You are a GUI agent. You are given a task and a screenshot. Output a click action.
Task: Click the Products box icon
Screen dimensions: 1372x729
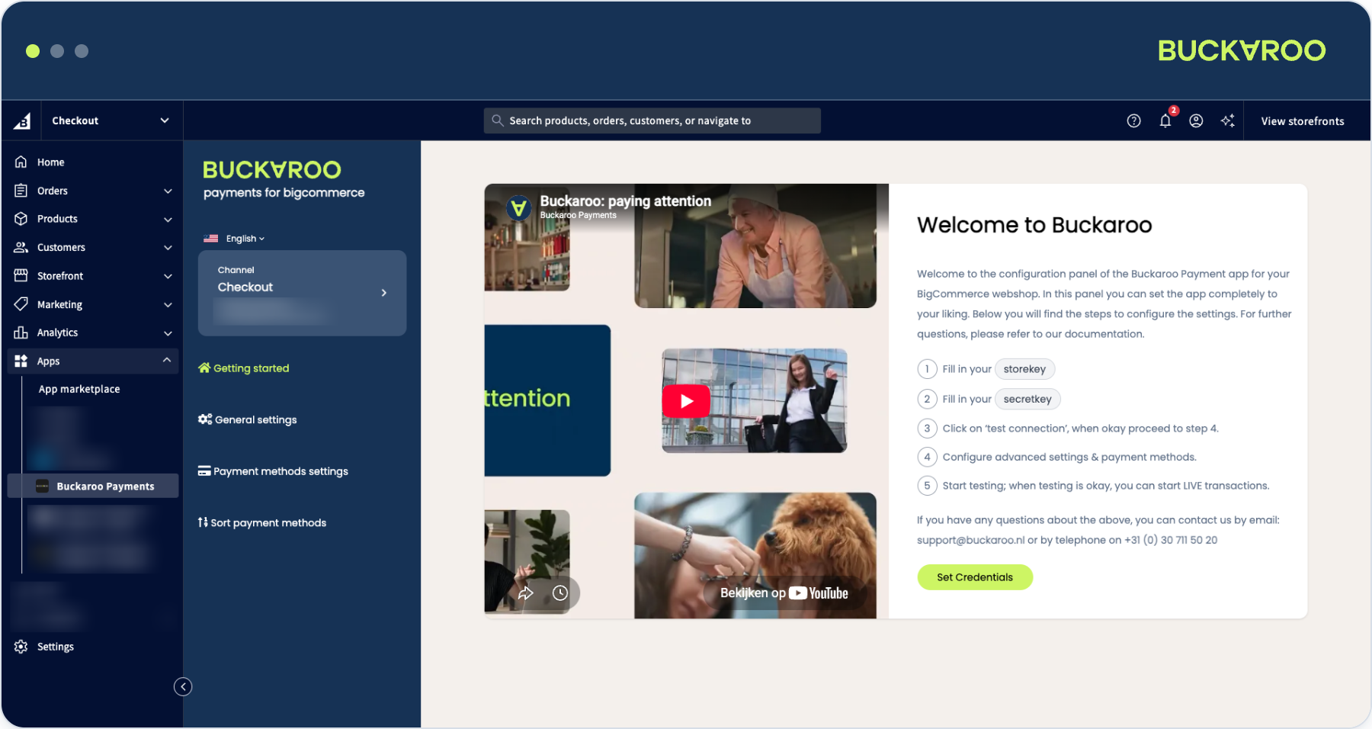pyautogui.click(x=21, y=219)
